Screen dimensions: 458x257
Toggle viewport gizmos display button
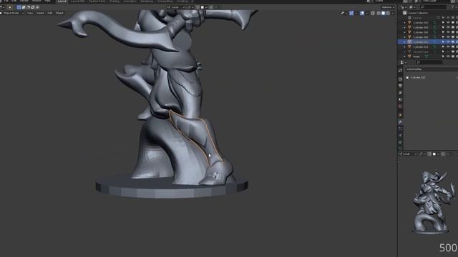coord(351,13)
